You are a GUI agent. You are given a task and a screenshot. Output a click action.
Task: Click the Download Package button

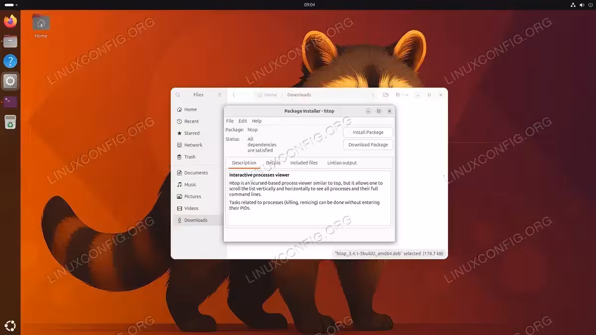coord(368,145)
